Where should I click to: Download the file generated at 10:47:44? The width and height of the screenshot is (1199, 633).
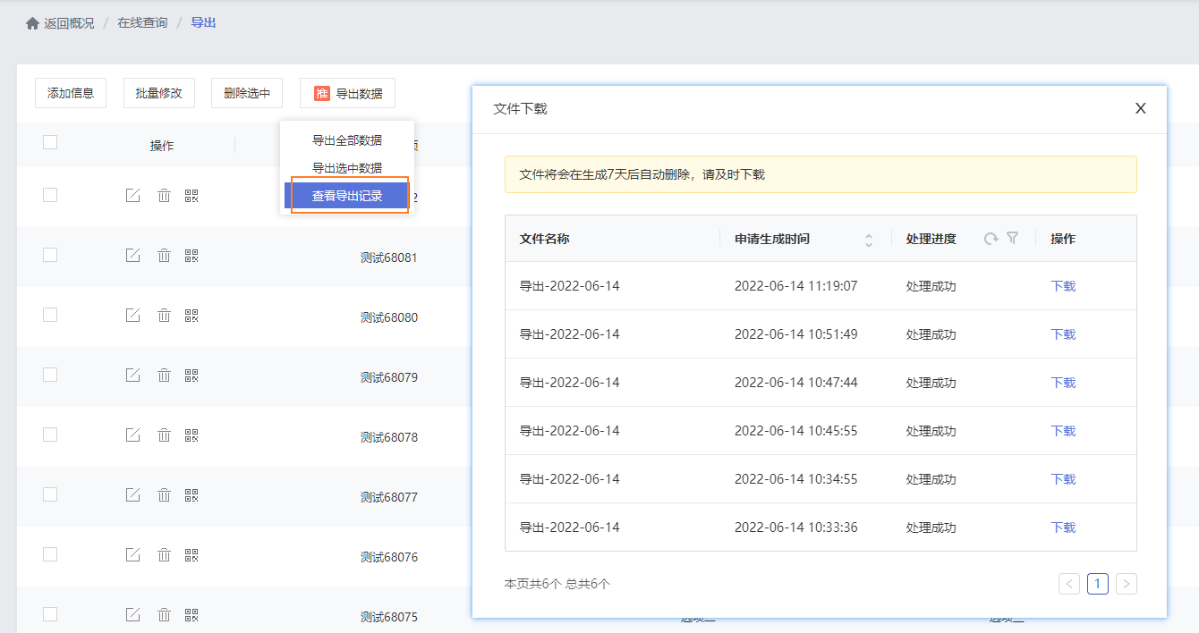point(1063,383)
